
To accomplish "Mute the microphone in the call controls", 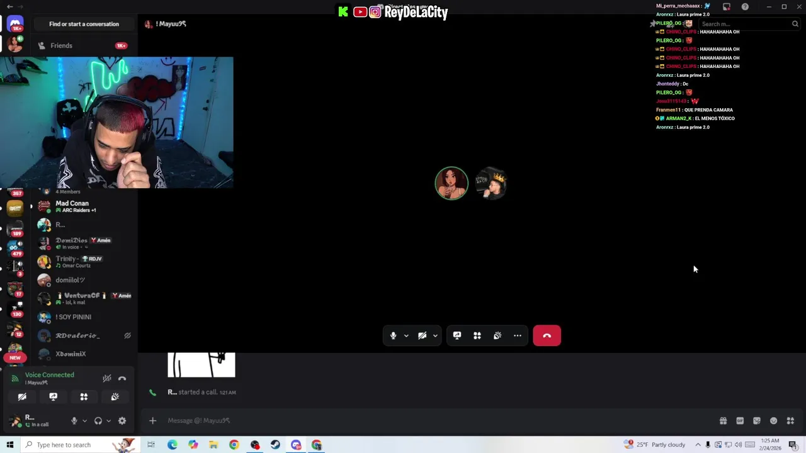I will click(393, 335).
